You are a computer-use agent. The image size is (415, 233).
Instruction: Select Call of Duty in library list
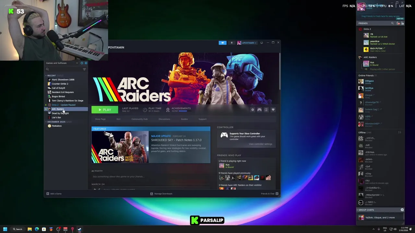pos(58,88)
